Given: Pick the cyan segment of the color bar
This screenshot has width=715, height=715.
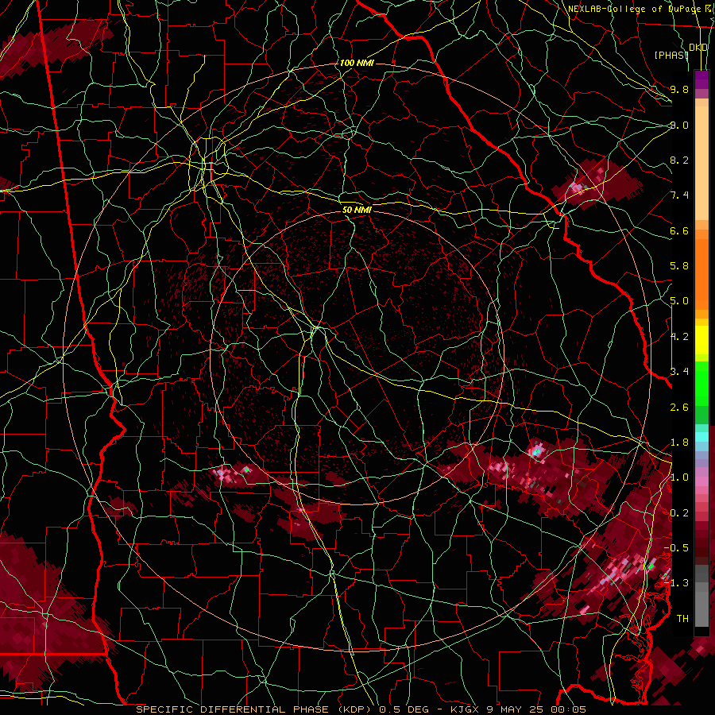Looking at the screenshot, I should point(701,437).
